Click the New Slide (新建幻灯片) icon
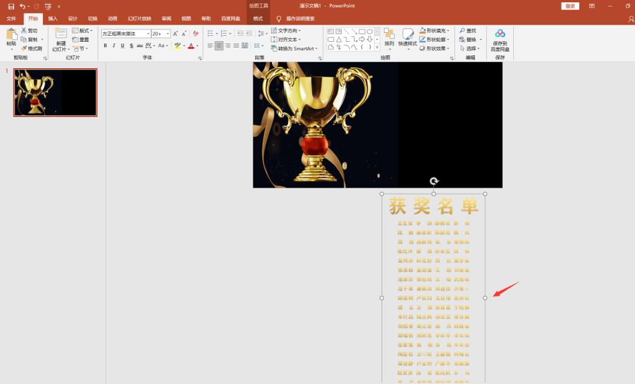The width and height of the screenshot is (635, 384). (61, 34)
